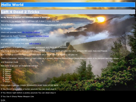Screen dimensions: 136x102
Task: Open My Aunt's YouTube Chanel link
Action: click(x=38, y=36)
